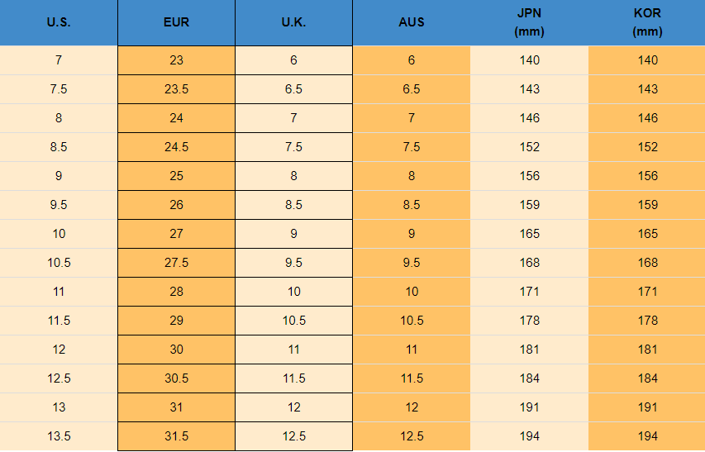Select the AUS column header
The height and width of the screenshot is (452, 705).
point(411,22)
